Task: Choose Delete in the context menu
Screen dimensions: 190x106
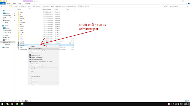Action: (x=44, y=79)
